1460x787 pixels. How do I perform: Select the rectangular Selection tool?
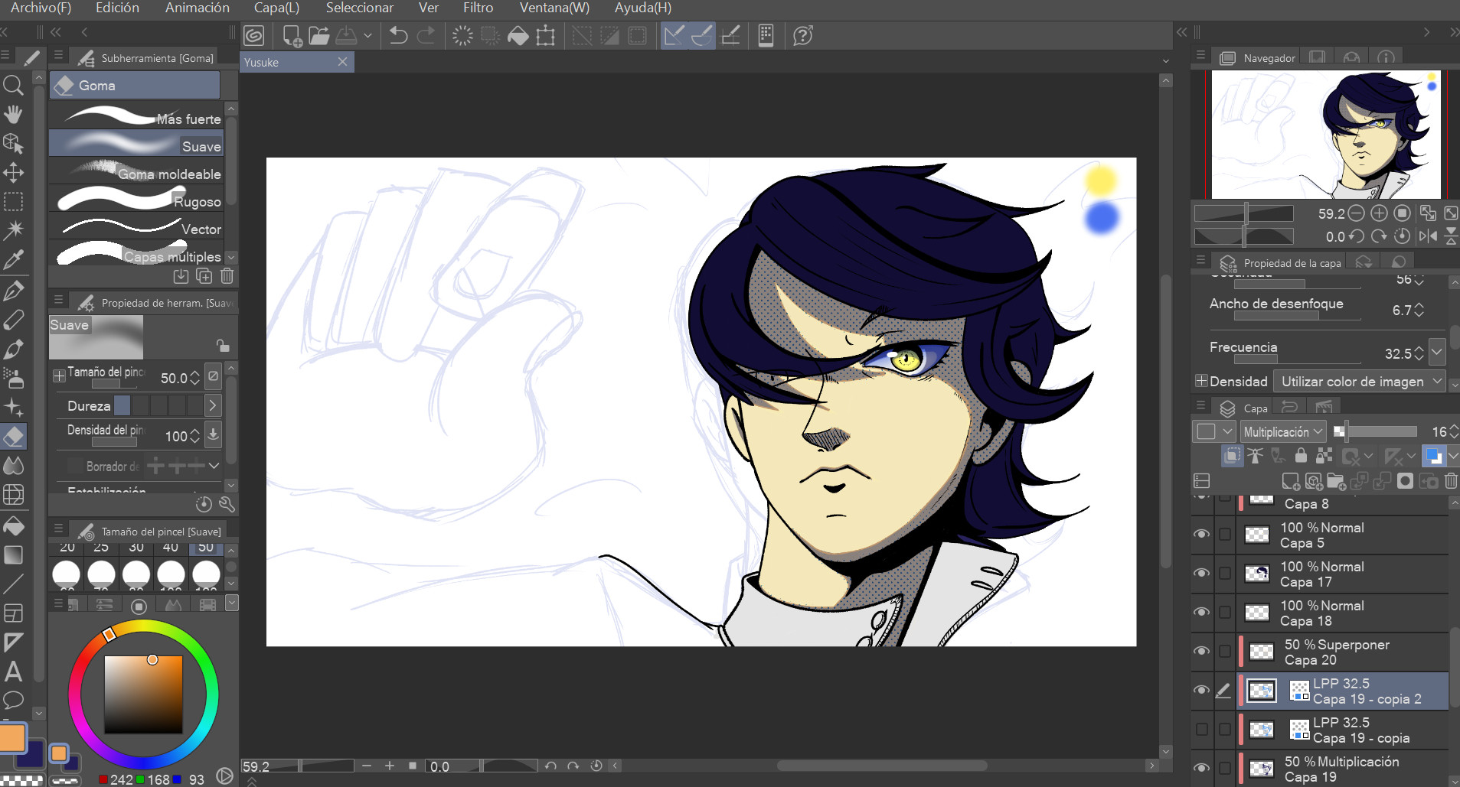[13, 202]
